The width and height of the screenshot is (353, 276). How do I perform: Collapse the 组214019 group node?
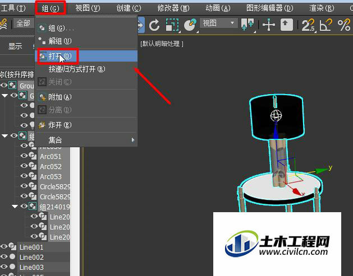15,206
